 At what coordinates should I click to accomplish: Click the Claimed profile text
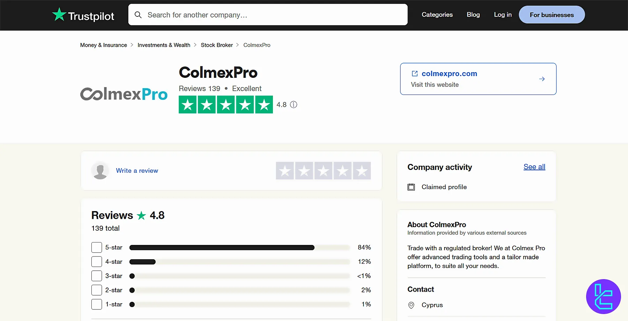(444, 187)
